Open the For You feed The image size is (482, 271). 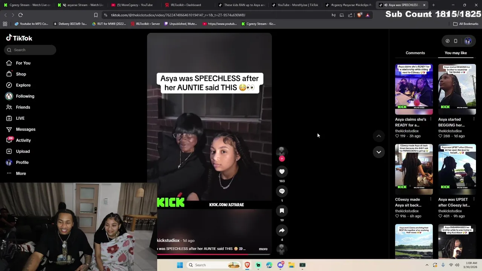point(23,63)
